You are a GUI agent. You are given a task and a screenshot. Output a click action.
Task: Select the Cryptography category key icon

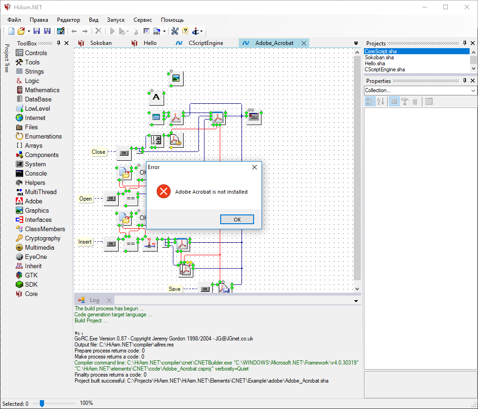(19, 238)
